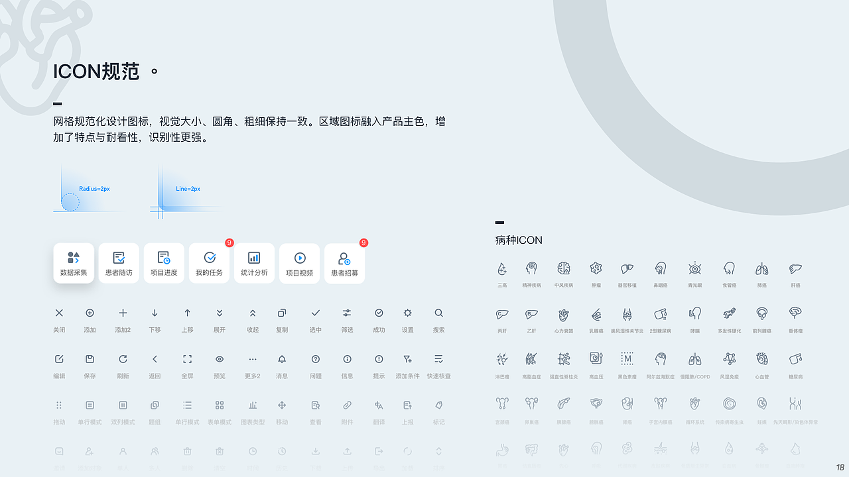
Task: Click the 翻译 translate icon
Action: pos(379,405)
